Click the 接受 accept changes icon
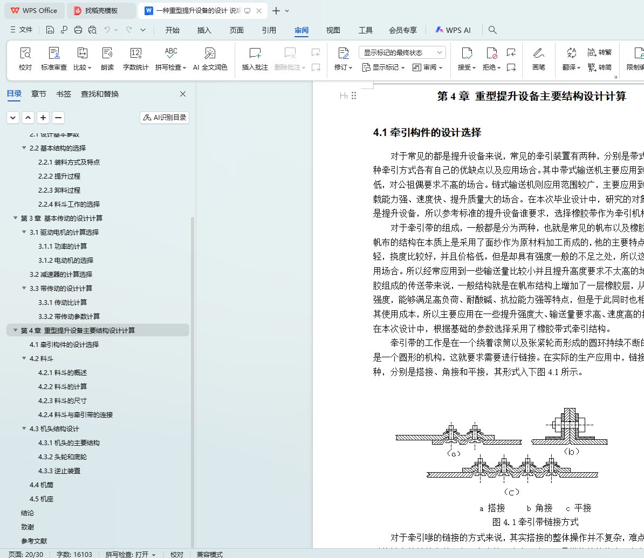Image resolution: width=644 pixels, height=558 pixels. tap(467, 59)
